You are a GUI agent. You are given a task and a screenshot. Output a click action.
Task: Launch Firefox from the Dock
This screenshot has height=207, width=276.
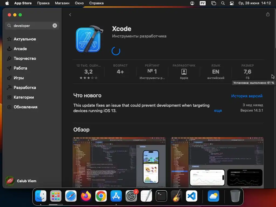(86, 196)
